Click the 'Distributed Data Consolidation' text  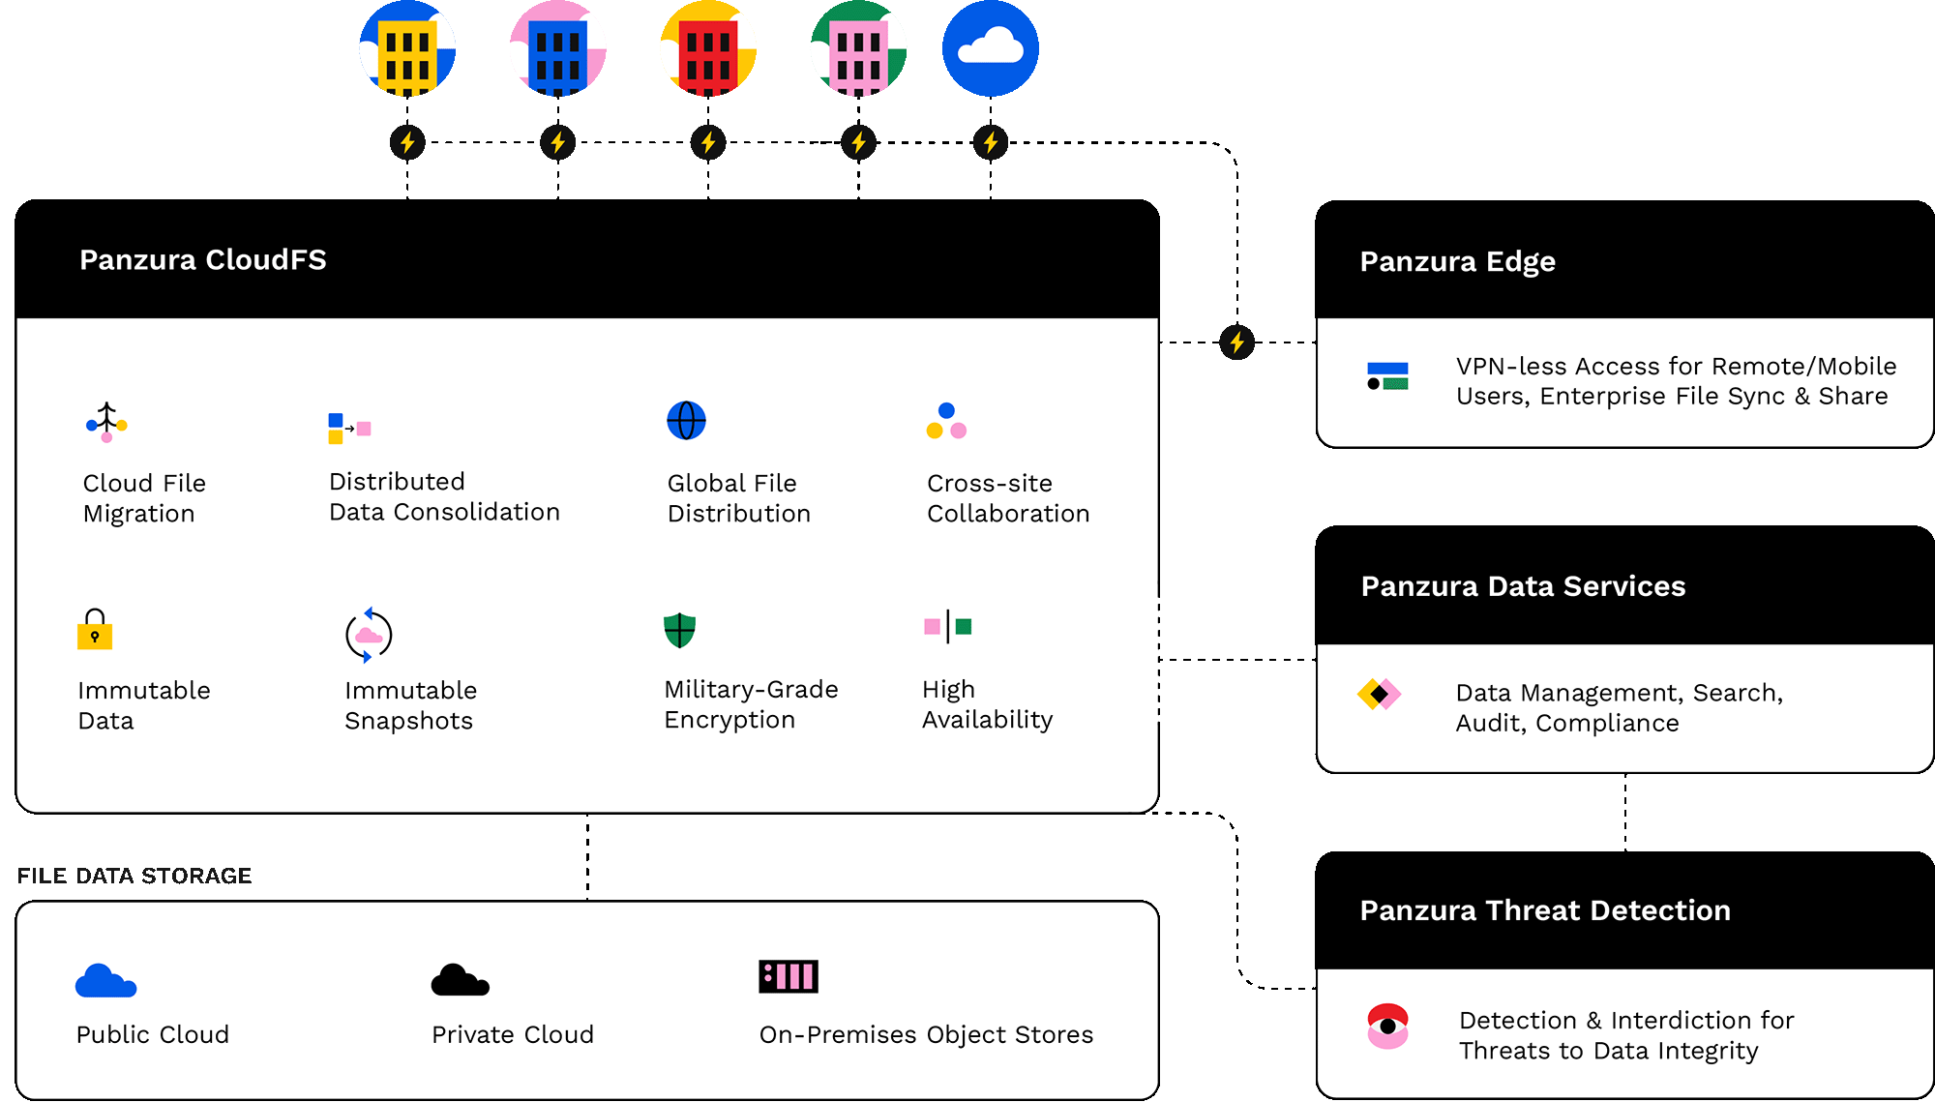click(x=444, y=496)
